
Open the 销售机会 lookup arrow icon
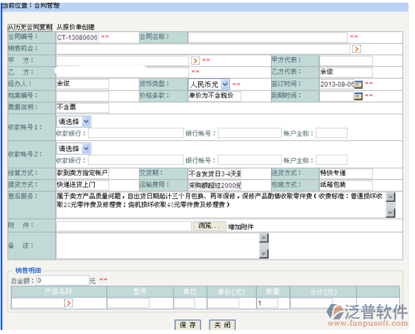tap(356, 49)
